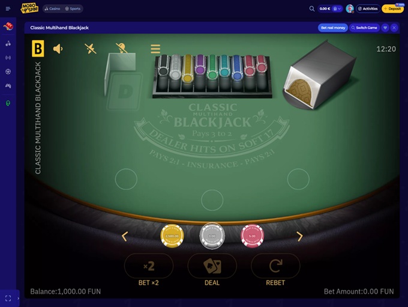Open the wallet currency dropdown
408x307 pixels.
(x=337, y=8)
